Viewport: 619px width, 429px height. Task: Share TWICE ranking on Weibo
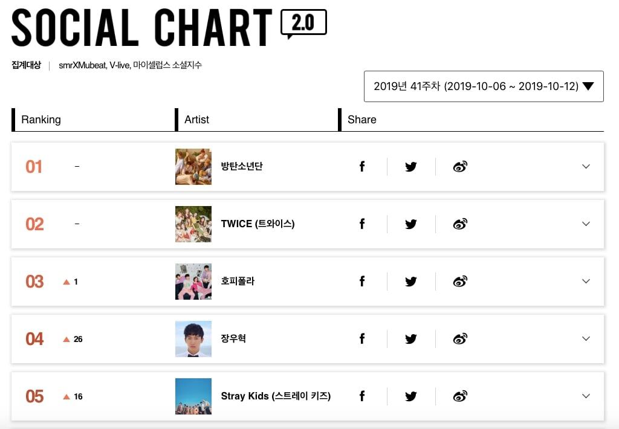pyautogui.click(x=460, y=224)
